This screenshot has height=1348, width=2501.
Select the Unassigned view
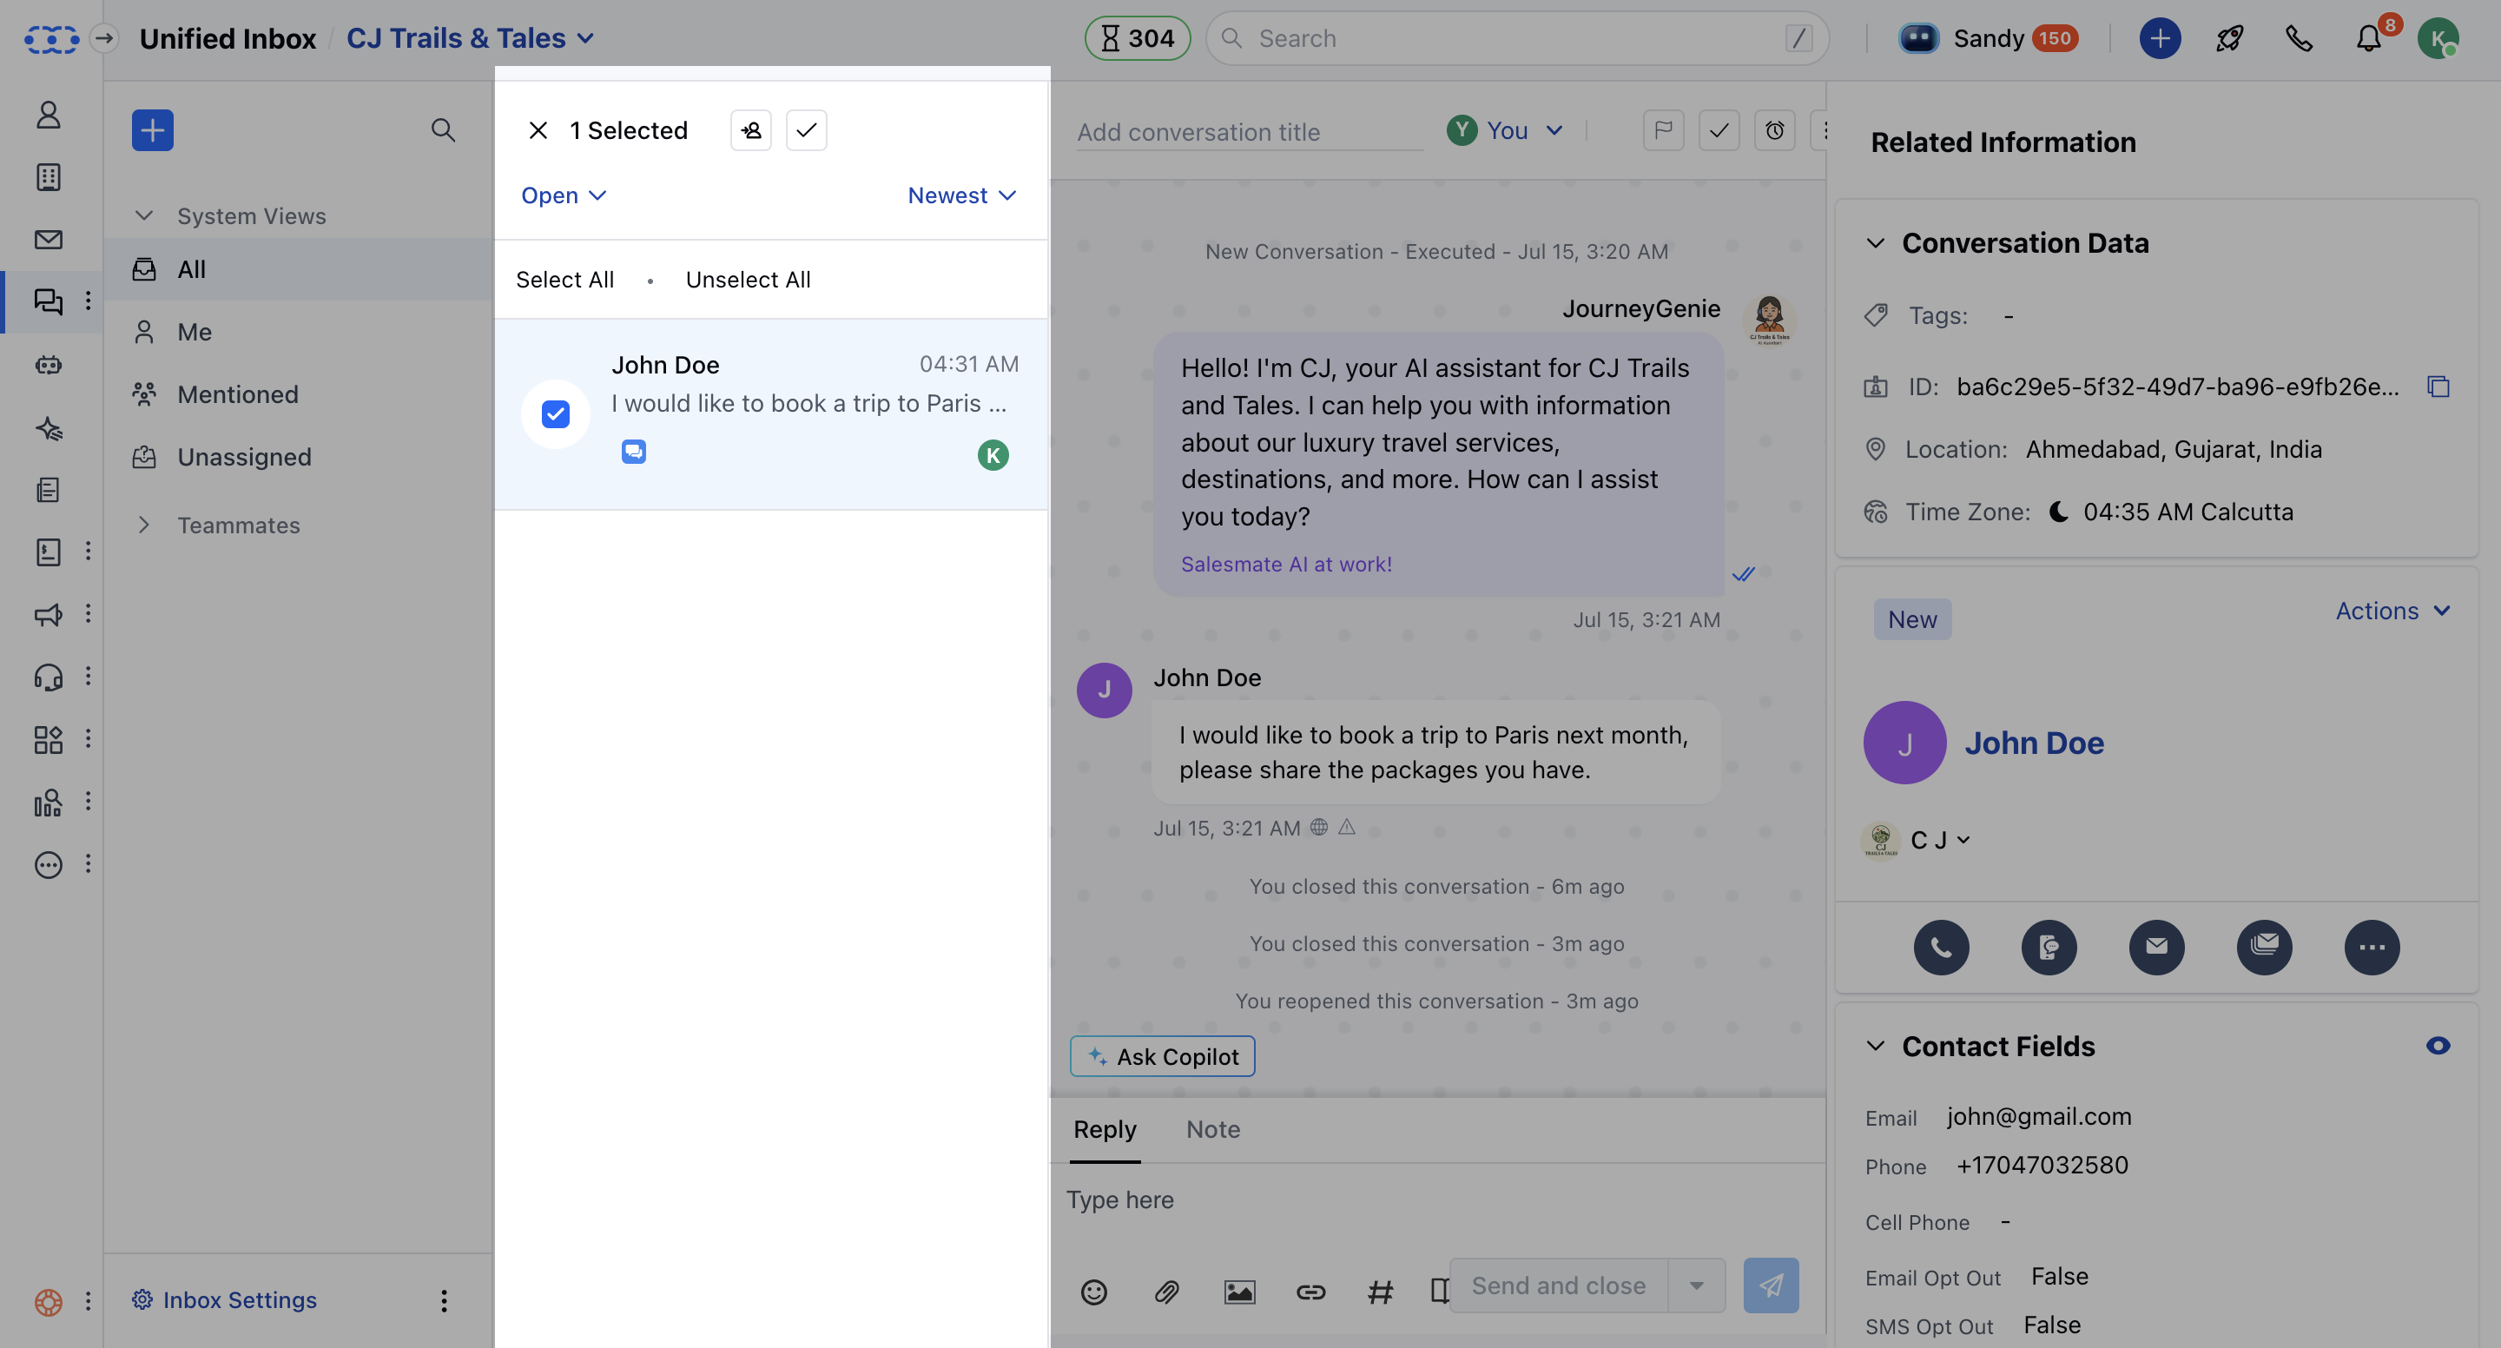pos(298,457)
